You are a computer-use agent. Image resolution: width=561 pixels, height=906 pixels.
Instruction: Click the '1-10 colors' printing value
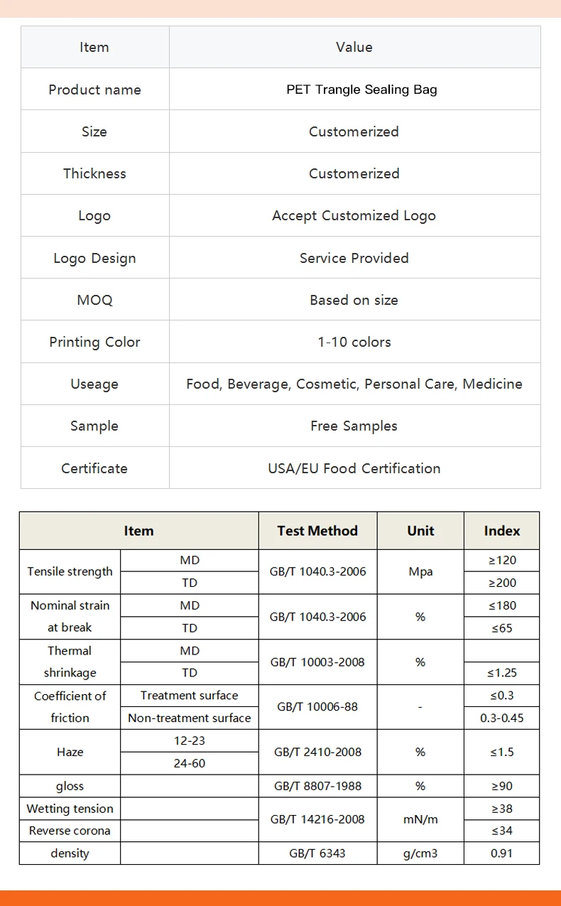(x=354, y=342)
